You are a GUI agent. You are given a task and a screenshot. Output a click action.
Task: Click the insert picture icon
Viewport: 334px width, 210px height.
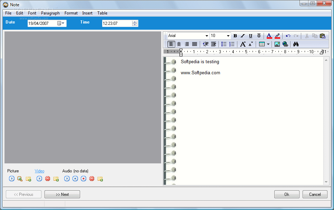pos(277,44)
